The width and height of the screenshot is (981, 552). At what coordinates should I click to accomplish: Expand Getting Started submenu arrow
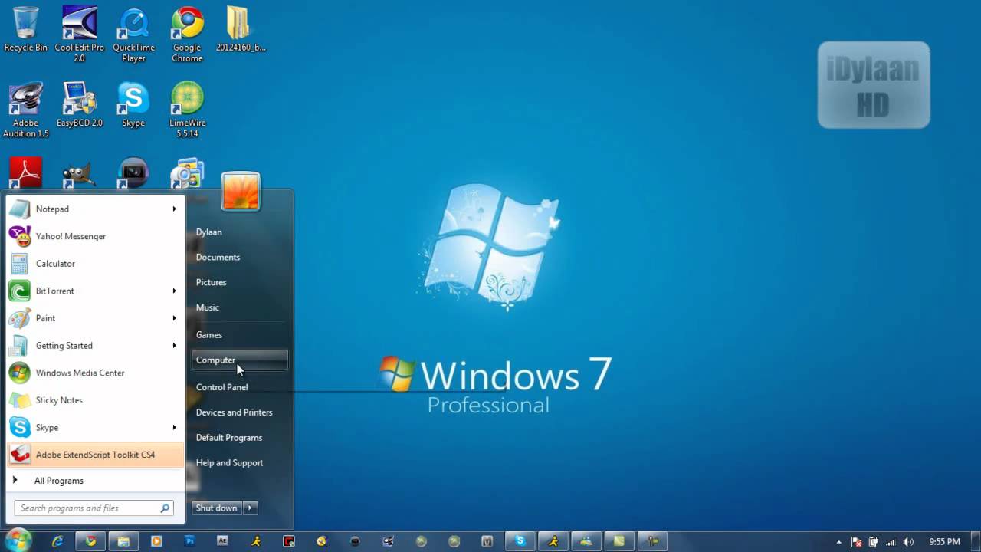pos(174,346)
